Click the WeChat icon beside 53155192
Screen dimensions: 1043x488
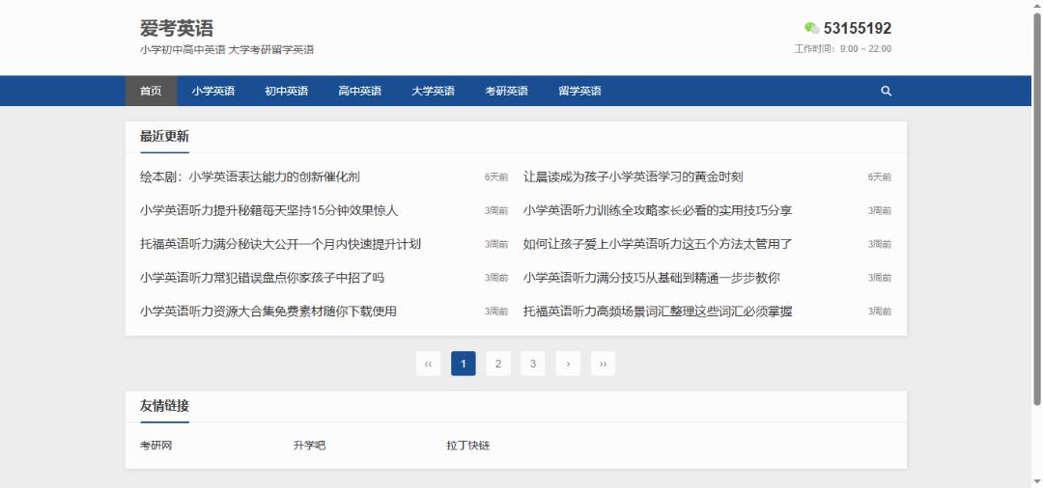pos(811,29)
